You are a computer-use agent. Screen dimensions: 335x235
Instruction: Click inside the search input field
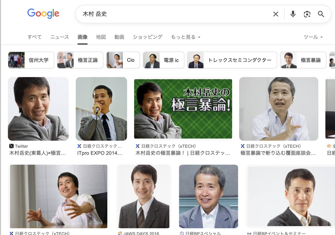pos(167,14)
